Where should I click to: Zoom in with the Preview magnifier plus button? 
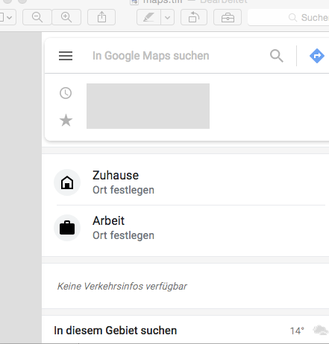tap(66, 17)
